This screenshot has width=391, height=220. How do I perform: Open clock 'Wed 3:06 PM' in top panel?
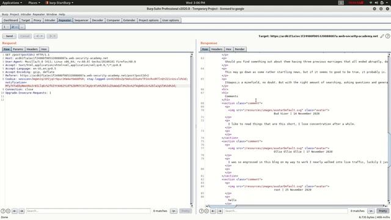(x=195, y=2)
